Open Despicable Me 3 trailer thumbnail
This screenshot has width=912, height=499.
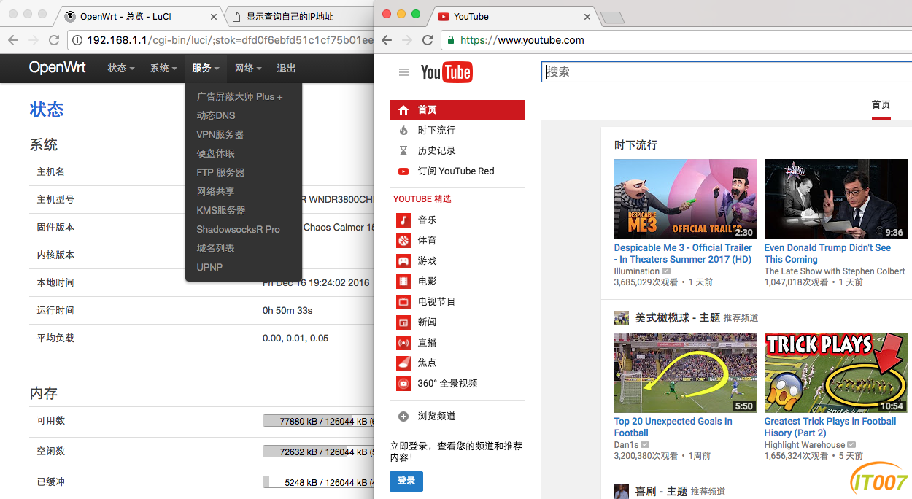(686, 199)
